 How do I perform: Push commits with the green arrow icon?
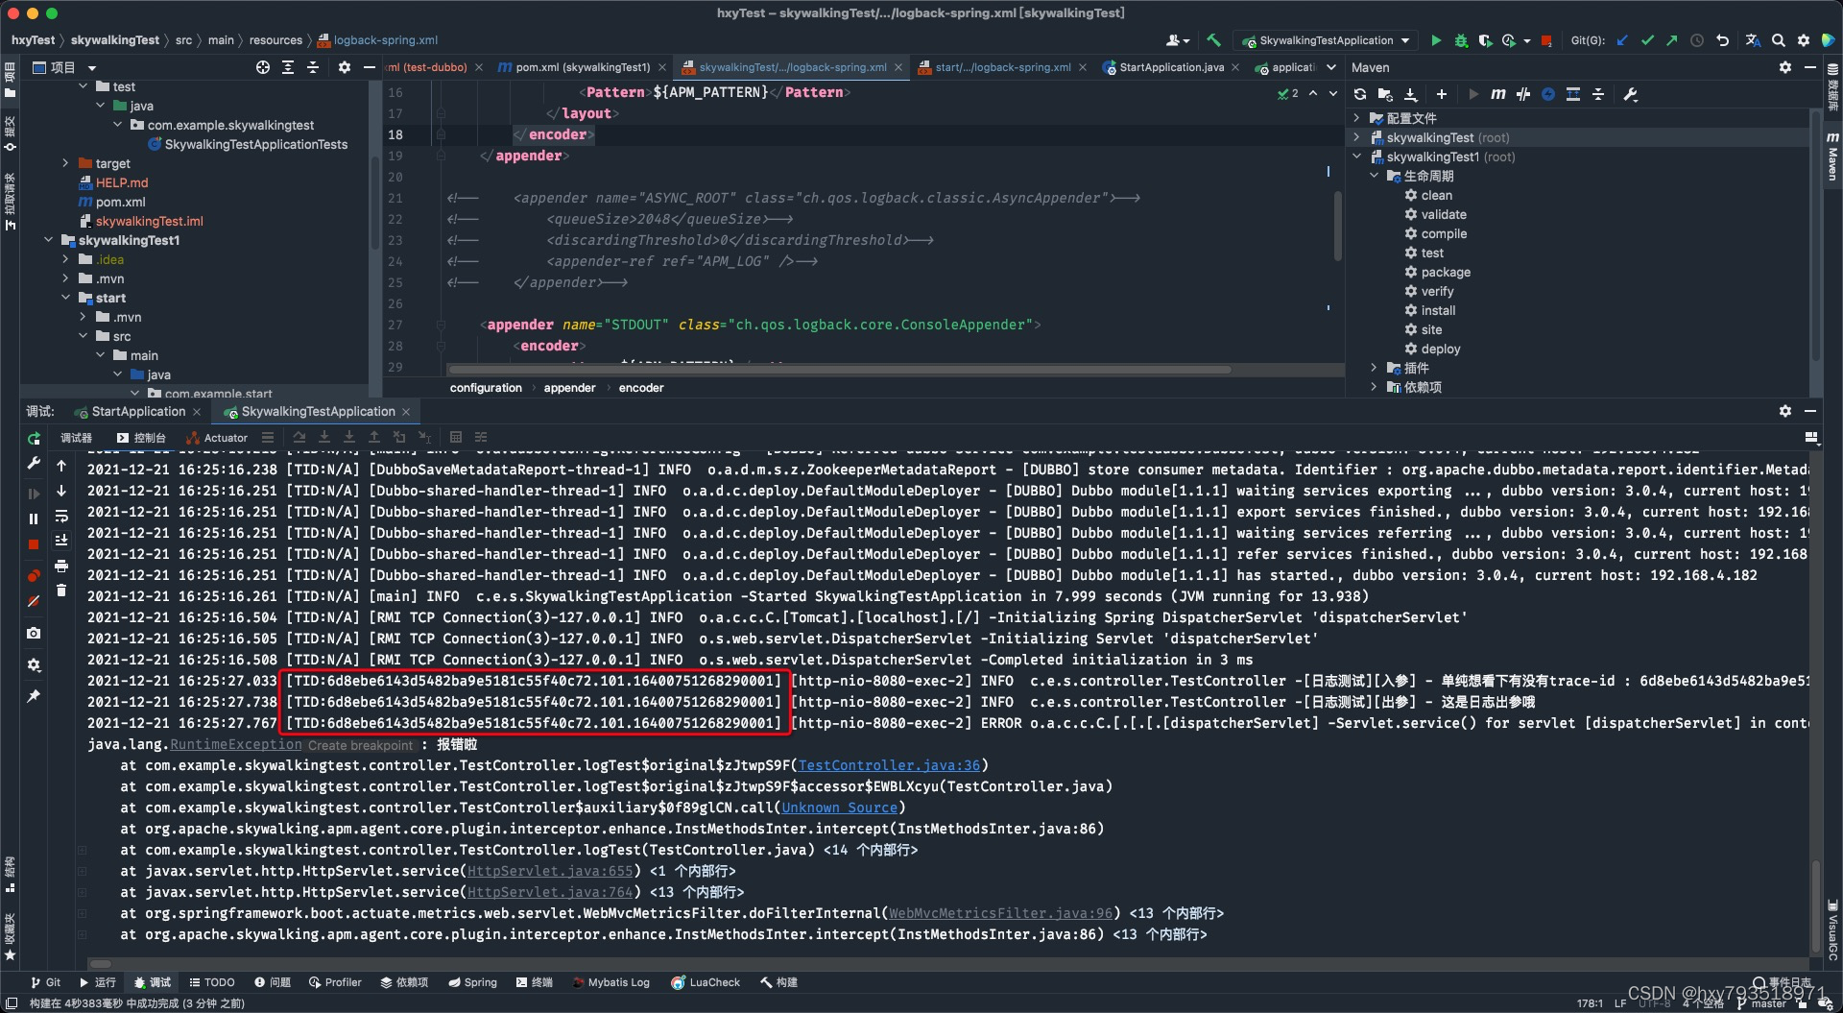point(1672,40)
